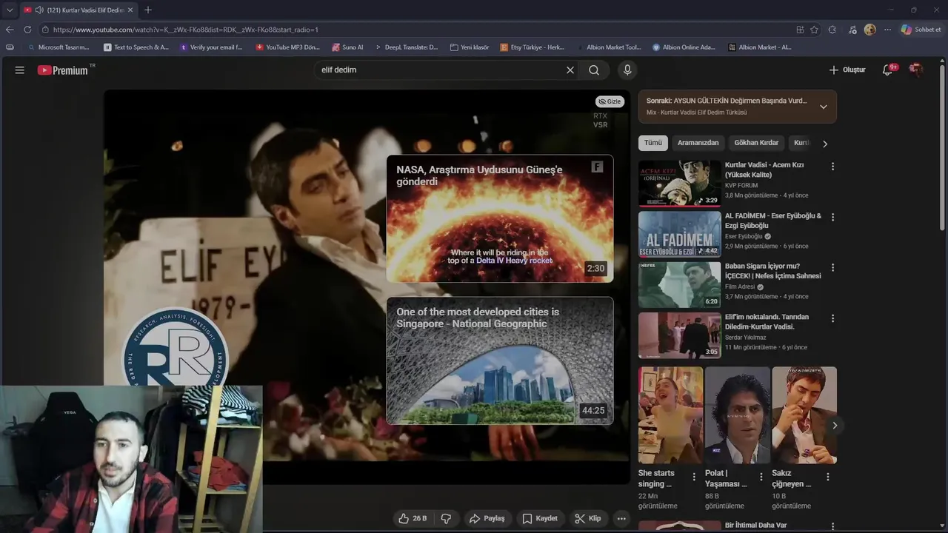Image resolution: width=948 pixels, height=533 pixels.
Task: Click the magnifier search button
Action: (594, 70)
